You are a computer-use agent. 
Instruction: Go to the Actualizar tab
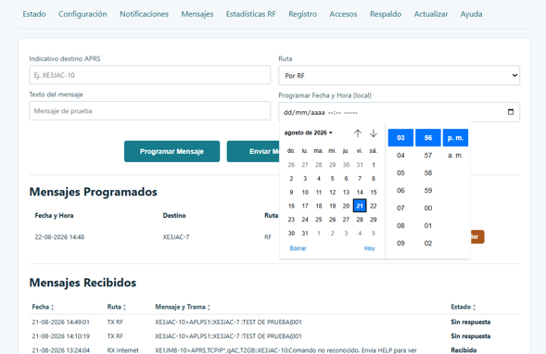tap(431, 14)
